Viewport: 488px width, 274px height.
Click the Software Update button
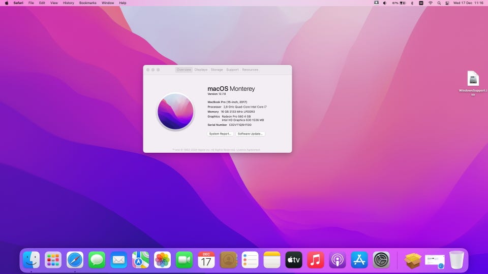coord(250,134)
